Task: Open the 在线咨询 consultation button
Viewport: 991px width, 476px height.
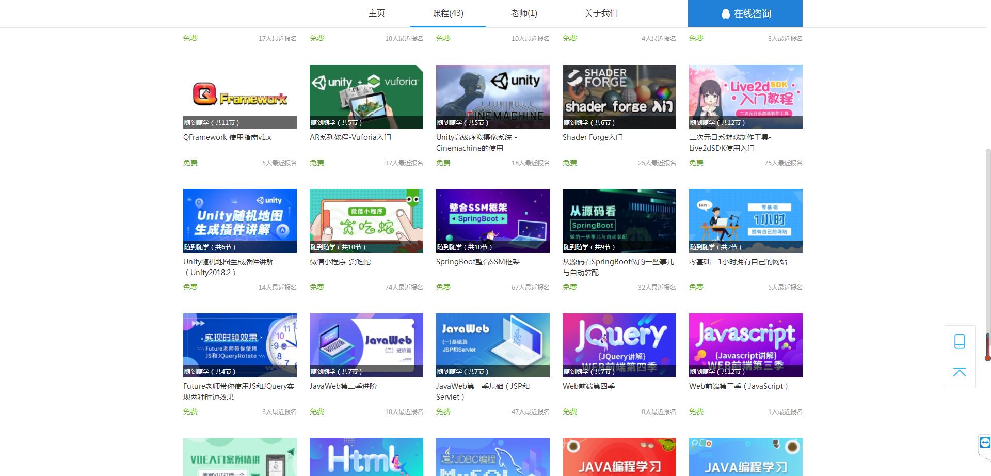Action: coord(745,13)
